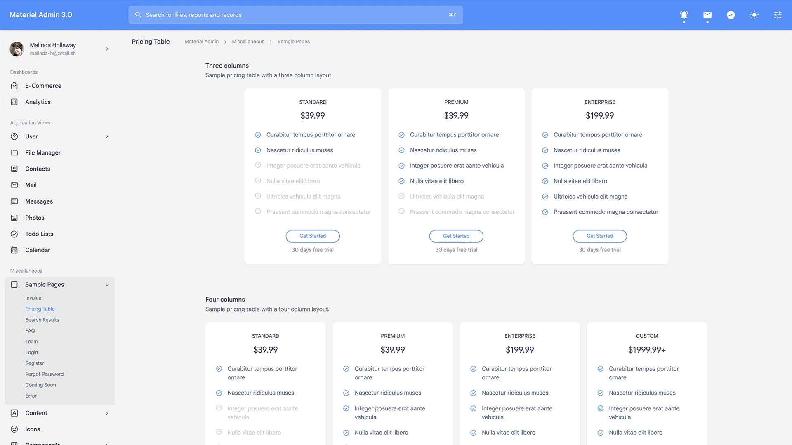Click Miscellaneous breadcrumb link

tap(248, 42)
